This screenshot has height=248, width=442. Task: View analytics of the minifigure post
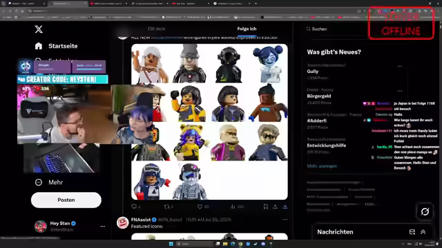click(x=233, y=207)
